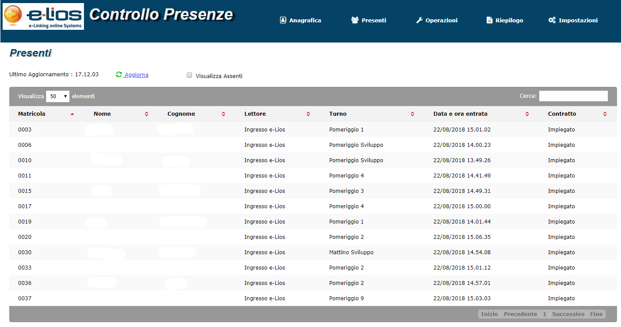Click entry time 22/08/2018 14.00.23

pyautogui.click(x=462, y=145)
